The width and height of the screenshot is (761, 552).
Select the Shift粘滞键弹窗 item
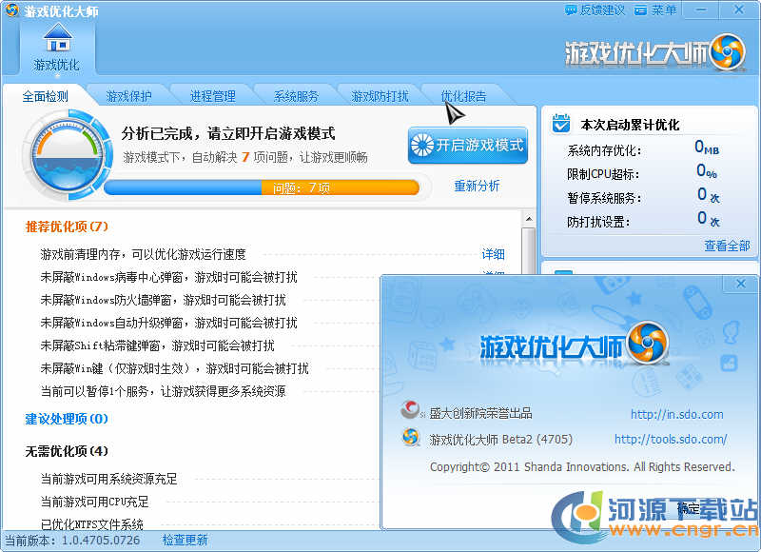coord(157,345)
